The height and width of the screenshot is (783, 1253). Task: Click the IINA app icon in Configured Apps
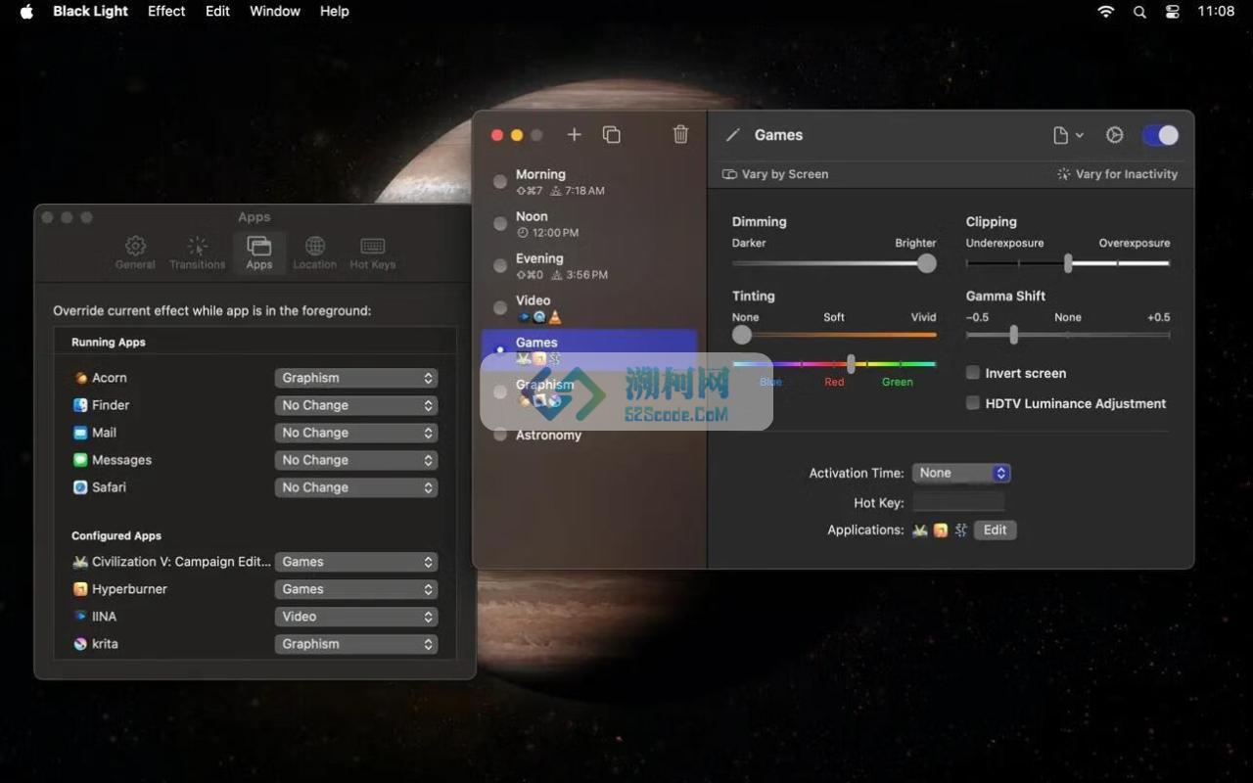pos(80,617)
